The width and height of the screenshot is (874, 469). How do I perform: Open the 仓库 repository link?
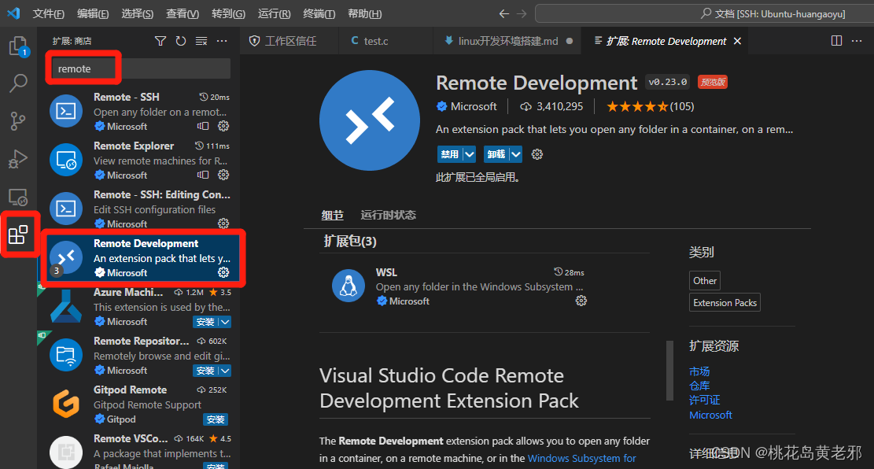point(699,386)
